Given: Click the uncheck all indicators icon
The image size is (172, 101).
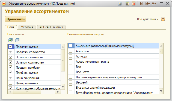Looking at the screenshot, I should coord(17,40).
